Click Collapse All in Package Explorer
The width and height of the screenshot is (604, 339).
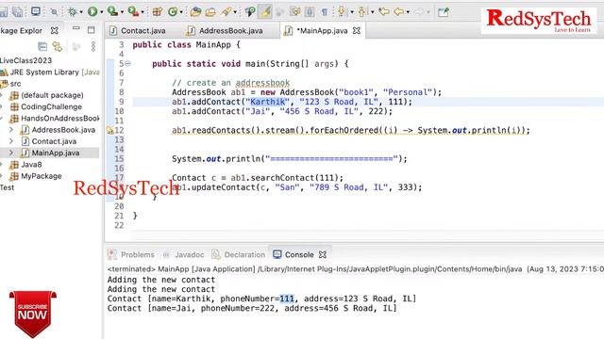42,46
